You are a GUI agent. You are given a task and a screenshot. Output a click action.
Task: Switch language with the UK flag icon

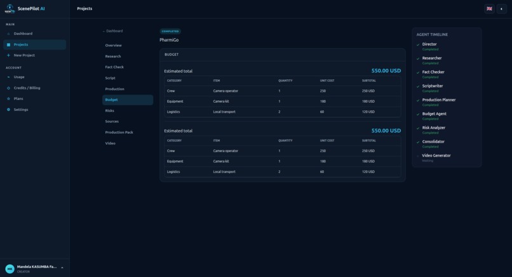click(489, 9)
